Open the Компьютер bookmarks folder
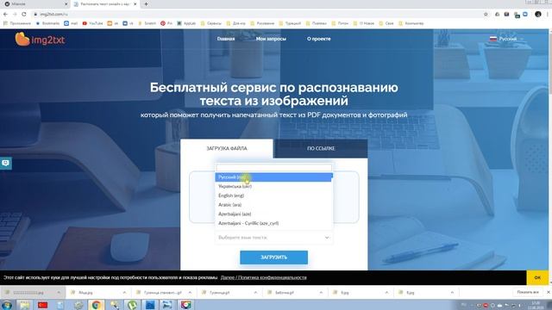Screen dimensions: 552x310 tap(411, 23)
